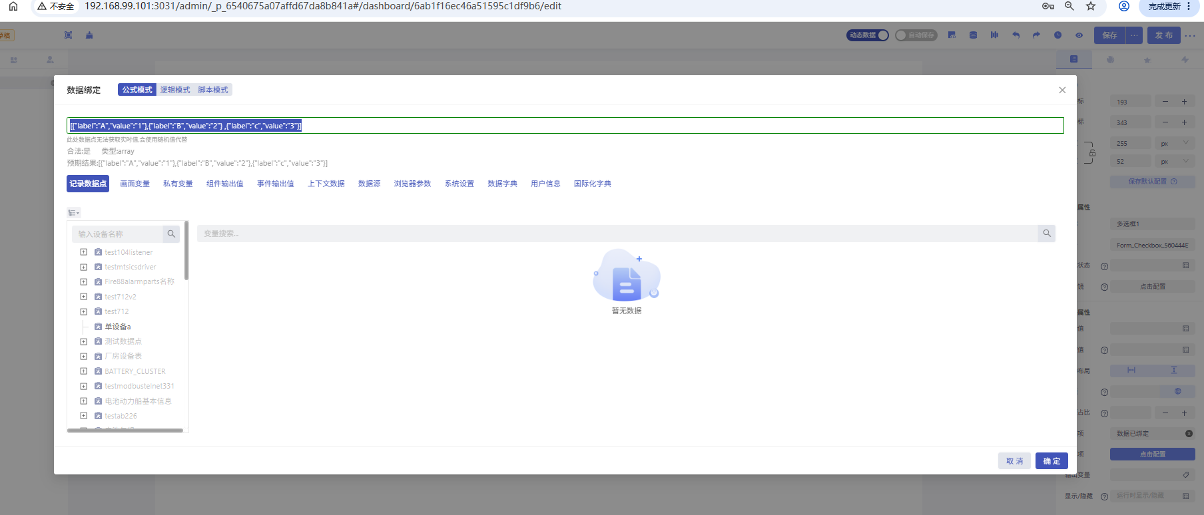This screenshot has width=1204, height=515.
Task: Click the device icon beside test104listener
Action: coord(98,252)
